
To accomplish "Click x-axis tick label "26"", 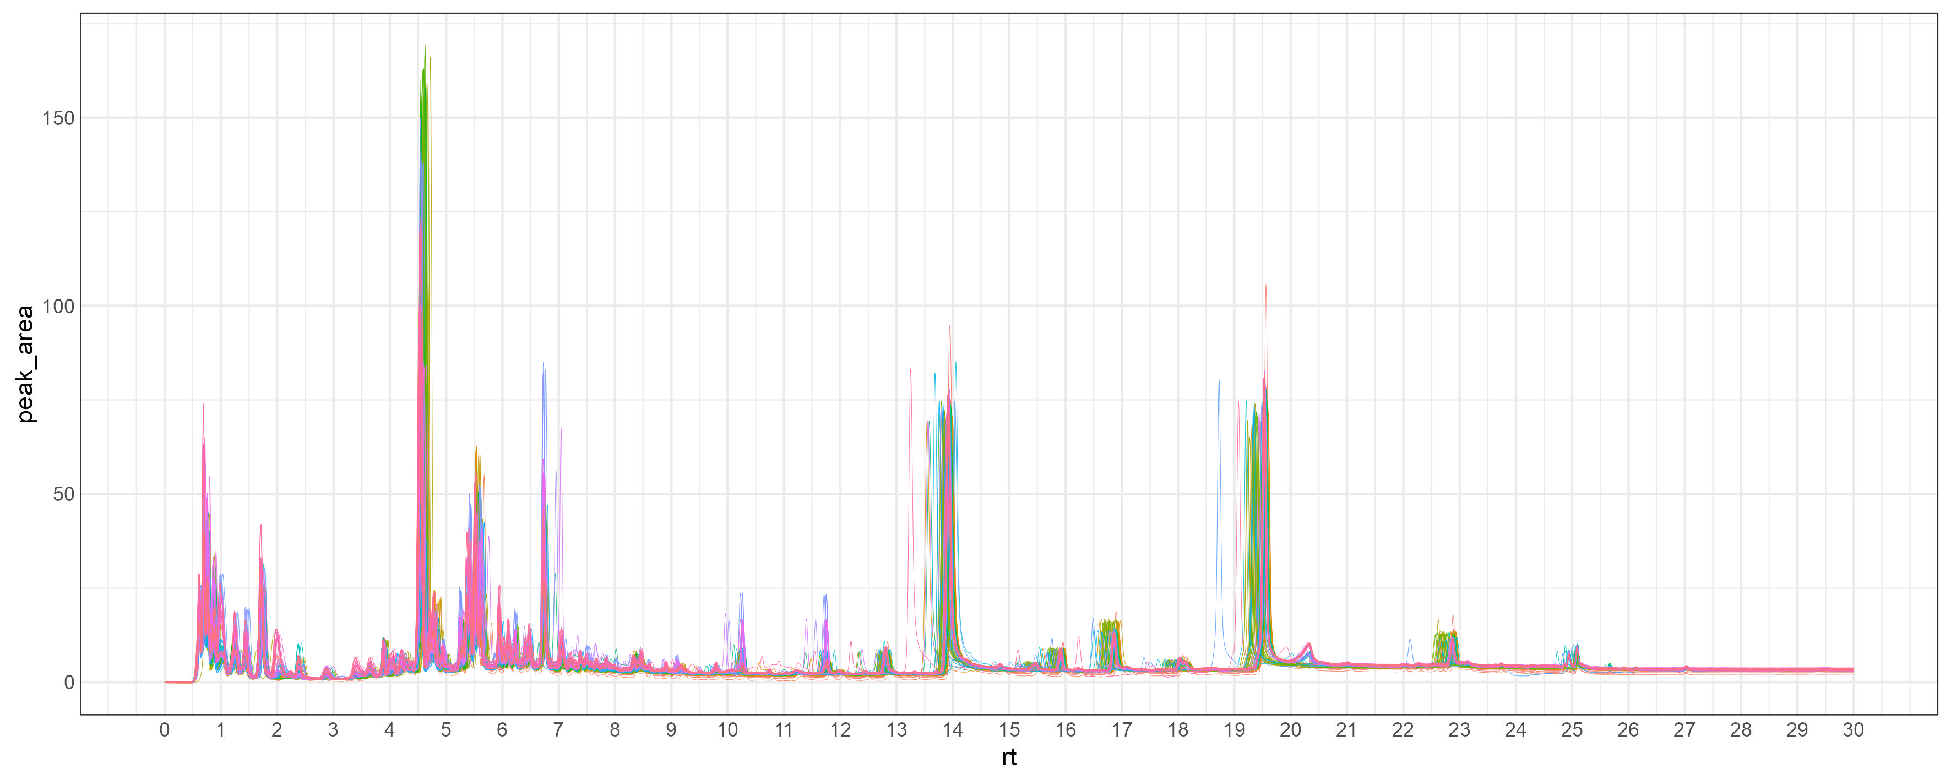I will click(1628, 730).
